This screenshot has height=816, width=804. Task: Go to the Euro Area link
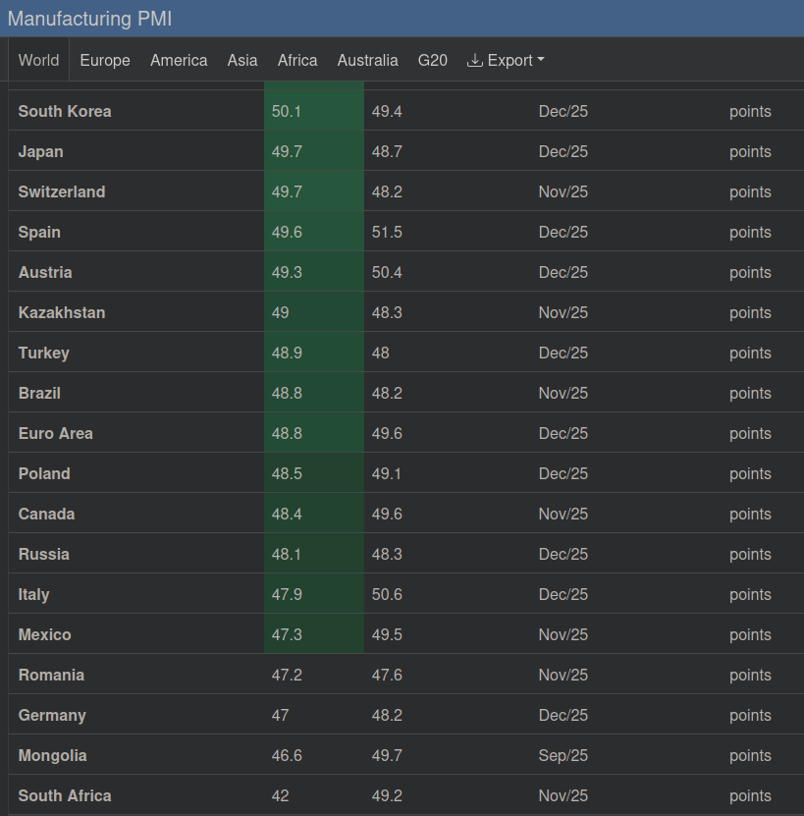(56, 433)
